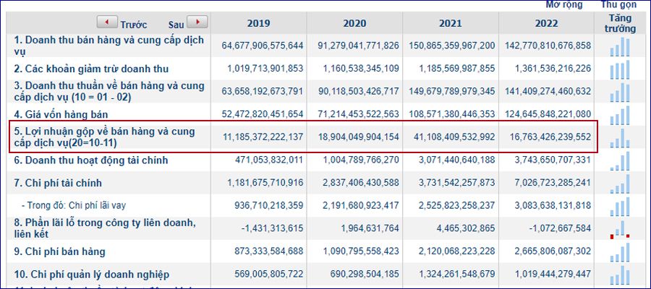
Task: Select 2022 value 3,743,650,707,331
Action: [553, 160]
